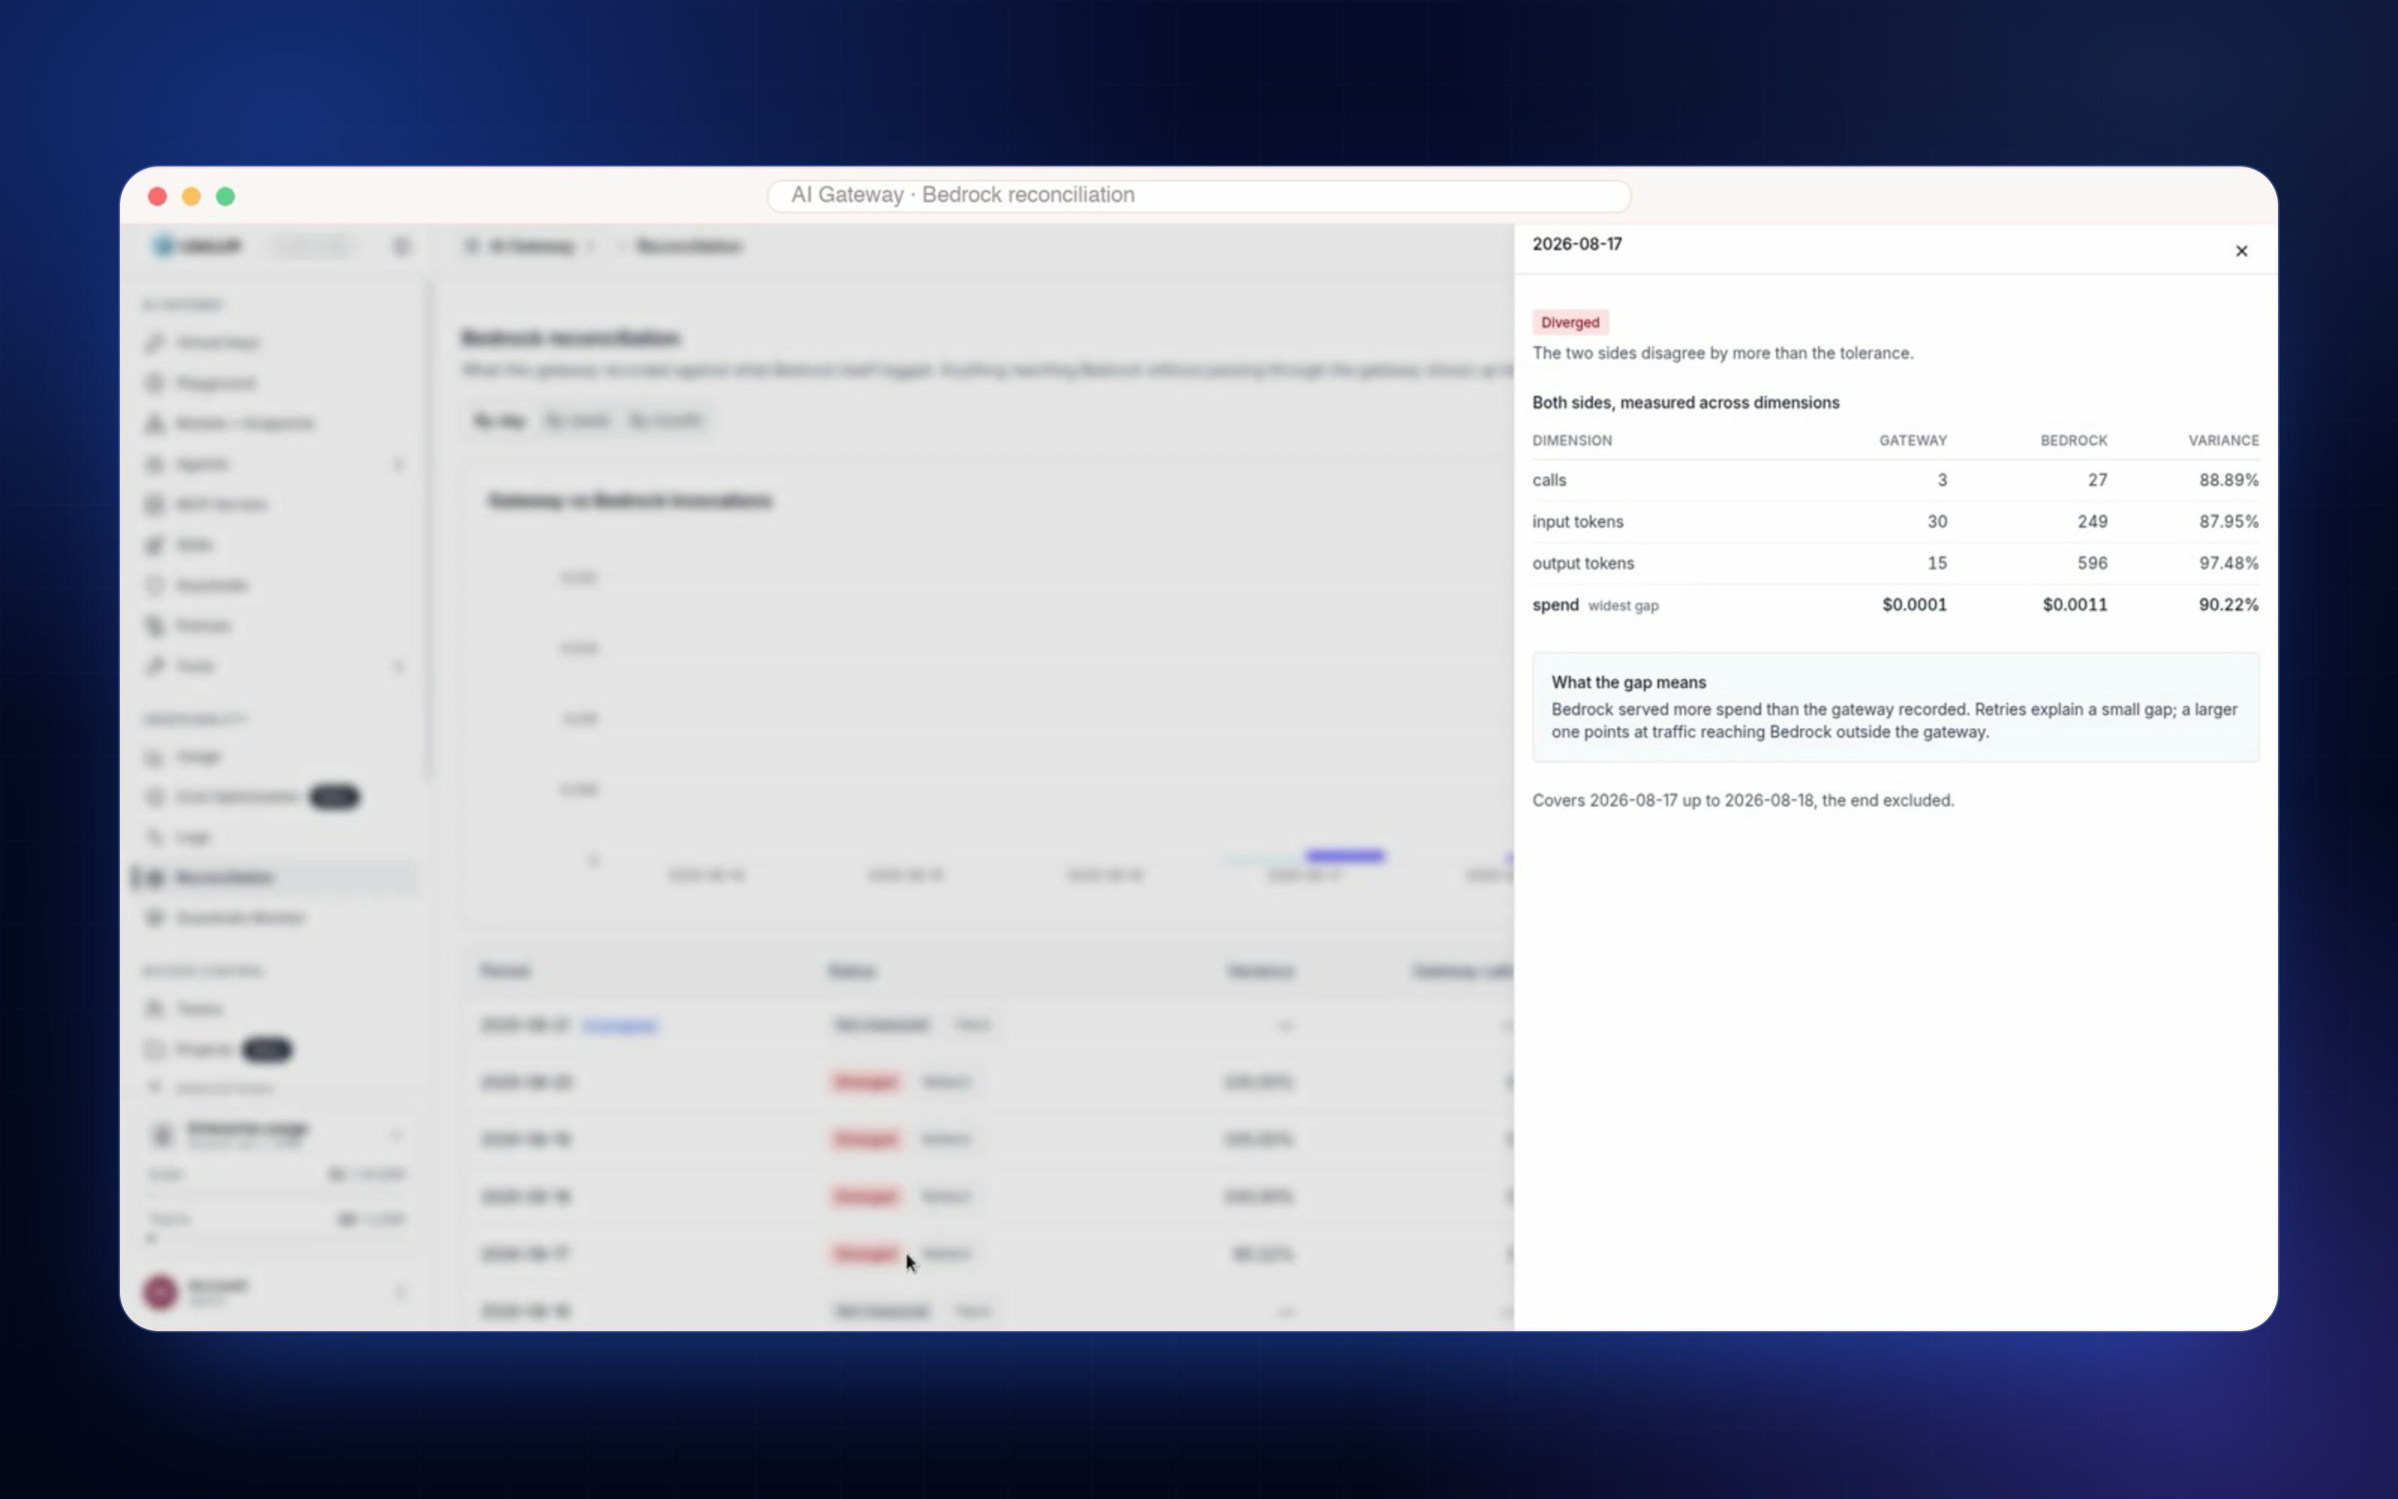Select the VARIANCE column header
This screenshot has width=2398, height=1499.
tap(2223, 440)
